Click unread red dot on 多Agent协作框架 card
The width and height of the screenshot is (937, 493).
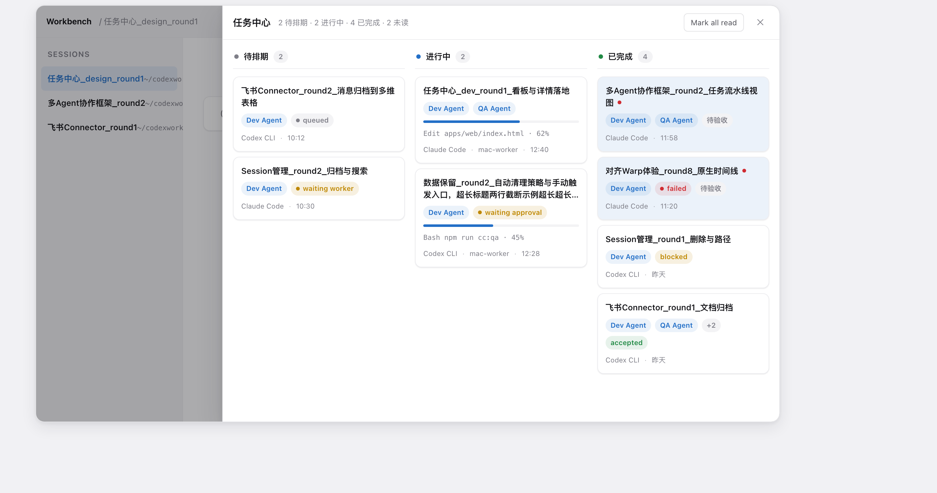(x=619, y=102)
